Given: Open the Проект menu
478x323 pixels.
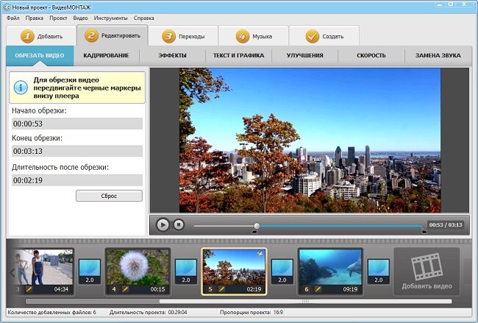Looking at the screenshot, I should point(58,18).
